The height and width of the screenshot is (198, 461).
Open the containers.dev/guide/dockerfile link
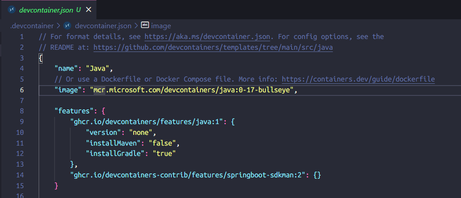[358, 79]
